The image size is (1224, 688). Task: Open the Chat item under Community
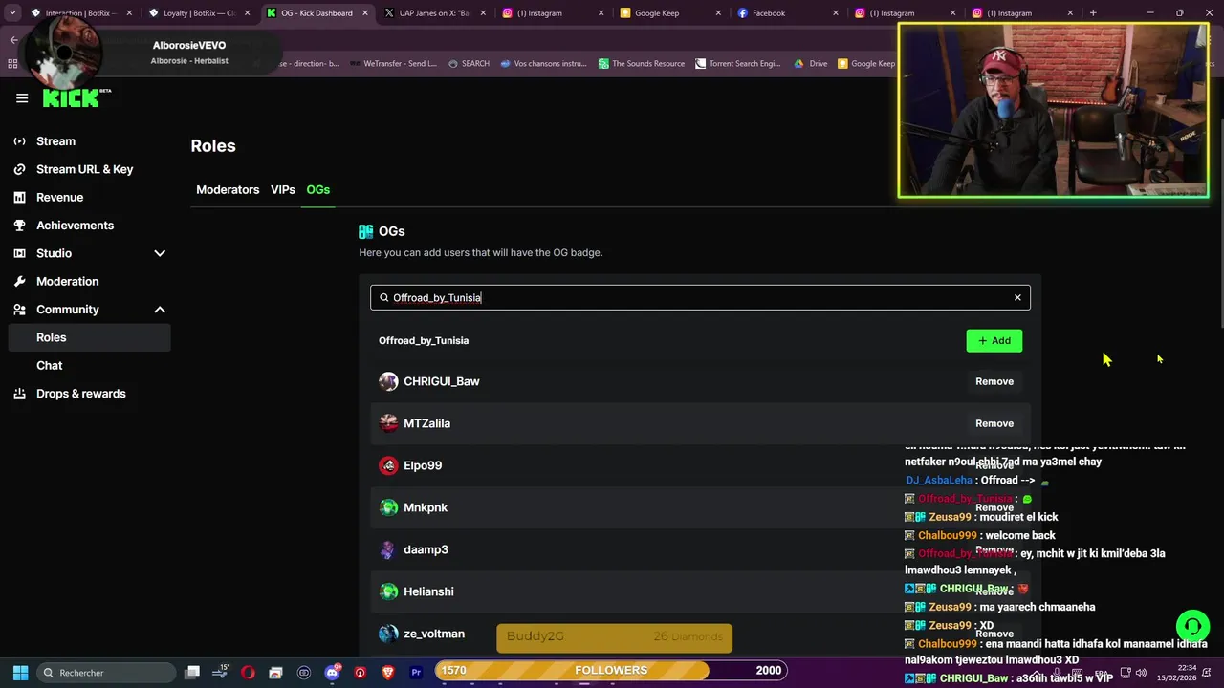[50, 365]
